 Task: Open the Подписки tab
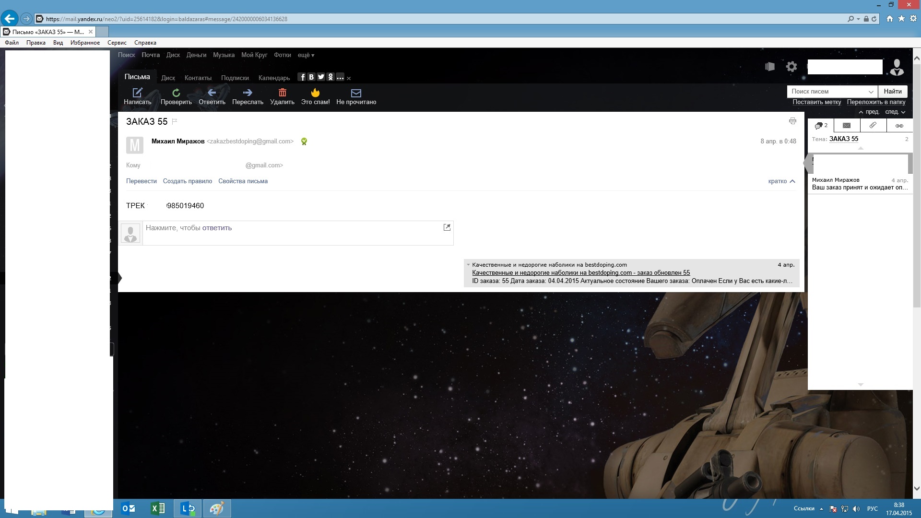(x=235, y=78)
